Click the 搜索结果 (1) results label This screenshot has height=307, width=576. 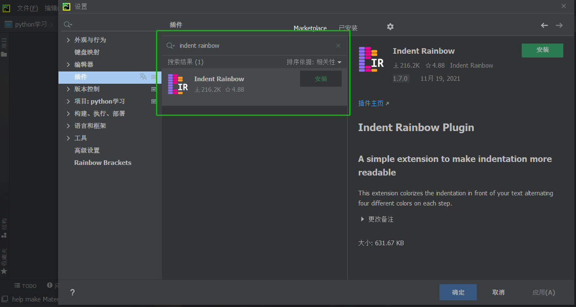185,62
